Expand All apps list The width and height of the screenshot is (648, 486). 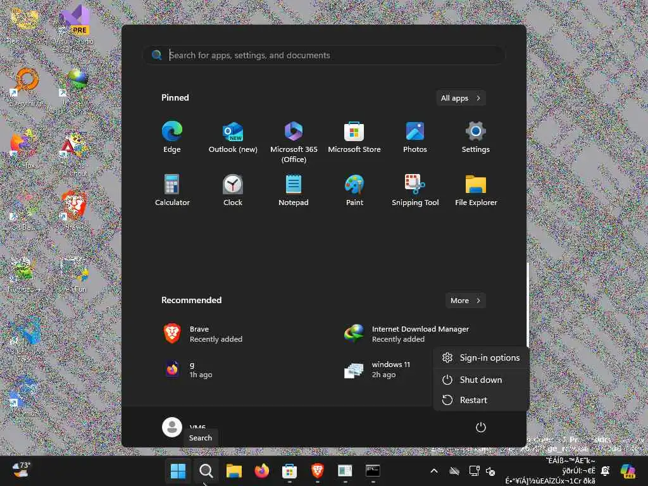[461, 98]
